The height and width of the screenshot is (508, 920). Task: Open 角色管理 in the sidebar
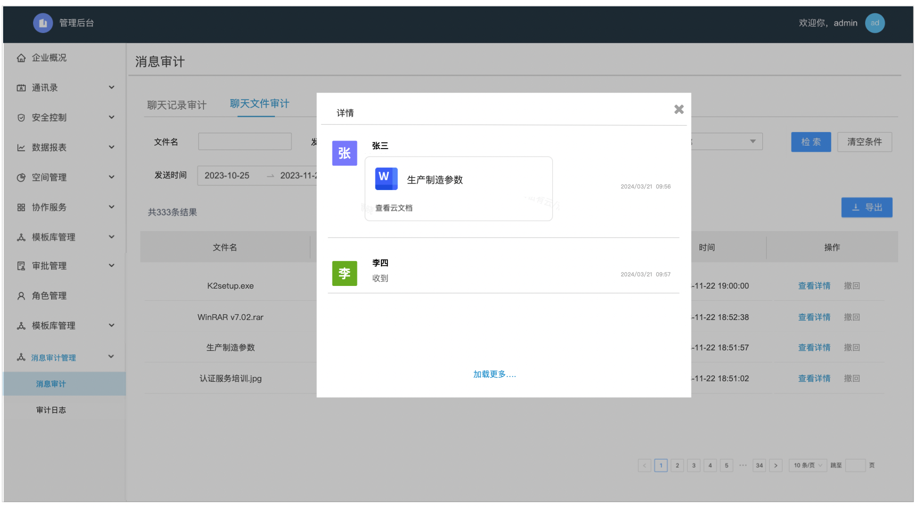pos(49,296)
